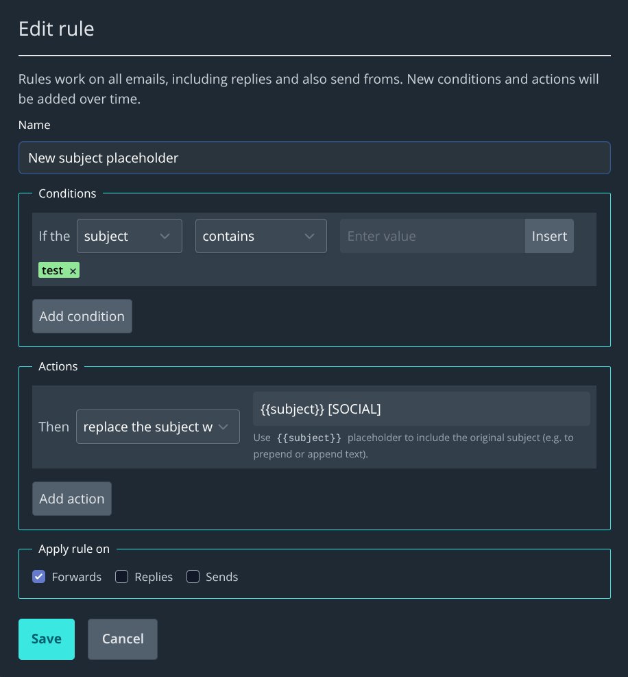
Task: Open the 'replace the subject' action dropdown
Action: pyautogui.click(x=158, y=427)
